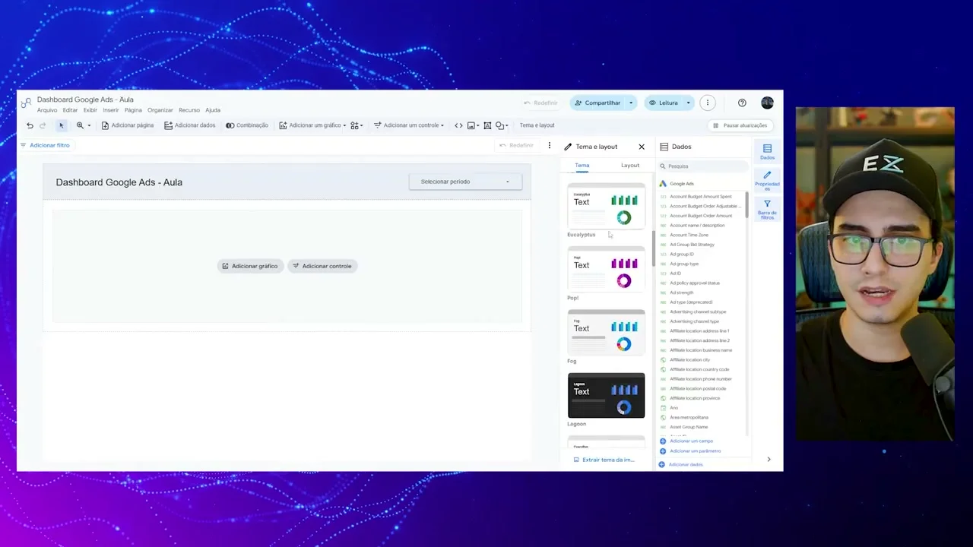Screen dimensions: 973x547
Task: Open the community visualizations dropdown
Action: (357, 125)
